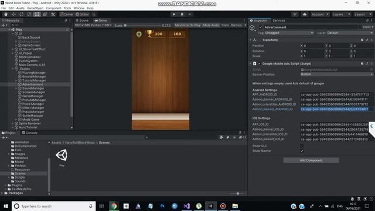The image size is (375, 211).
Task: Enable/disable Google Mobile Ads Script checkbox
Action: click(x=259, y=64)
